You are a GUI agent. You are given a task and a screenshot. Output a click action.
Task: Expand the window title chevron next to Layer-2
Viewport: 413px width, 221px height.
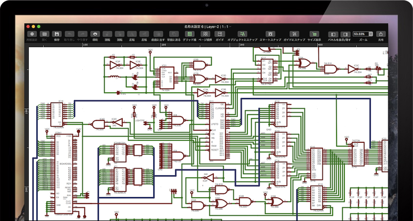[231, 26]
